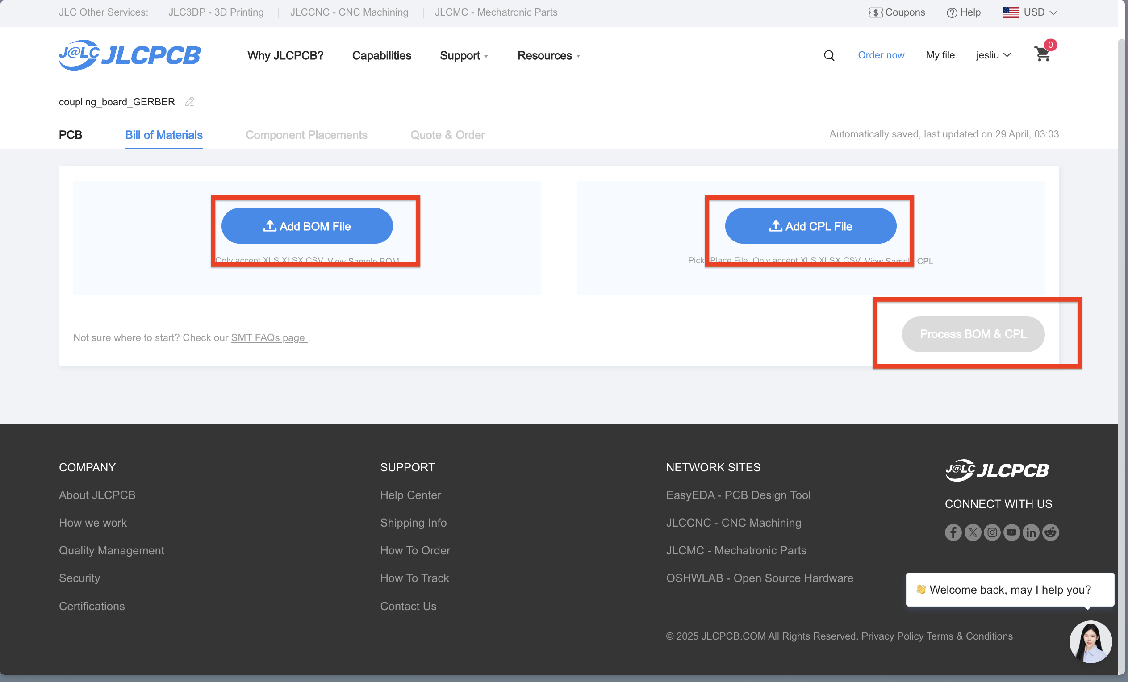Click the Reddit icon in footer
1128x682 pixels.
pos(1051,532)
